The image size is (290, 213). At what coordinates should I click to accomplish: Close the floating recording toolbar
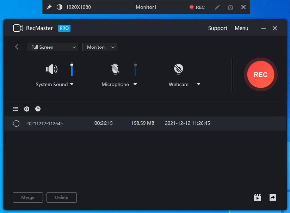(x=243, y=7)
